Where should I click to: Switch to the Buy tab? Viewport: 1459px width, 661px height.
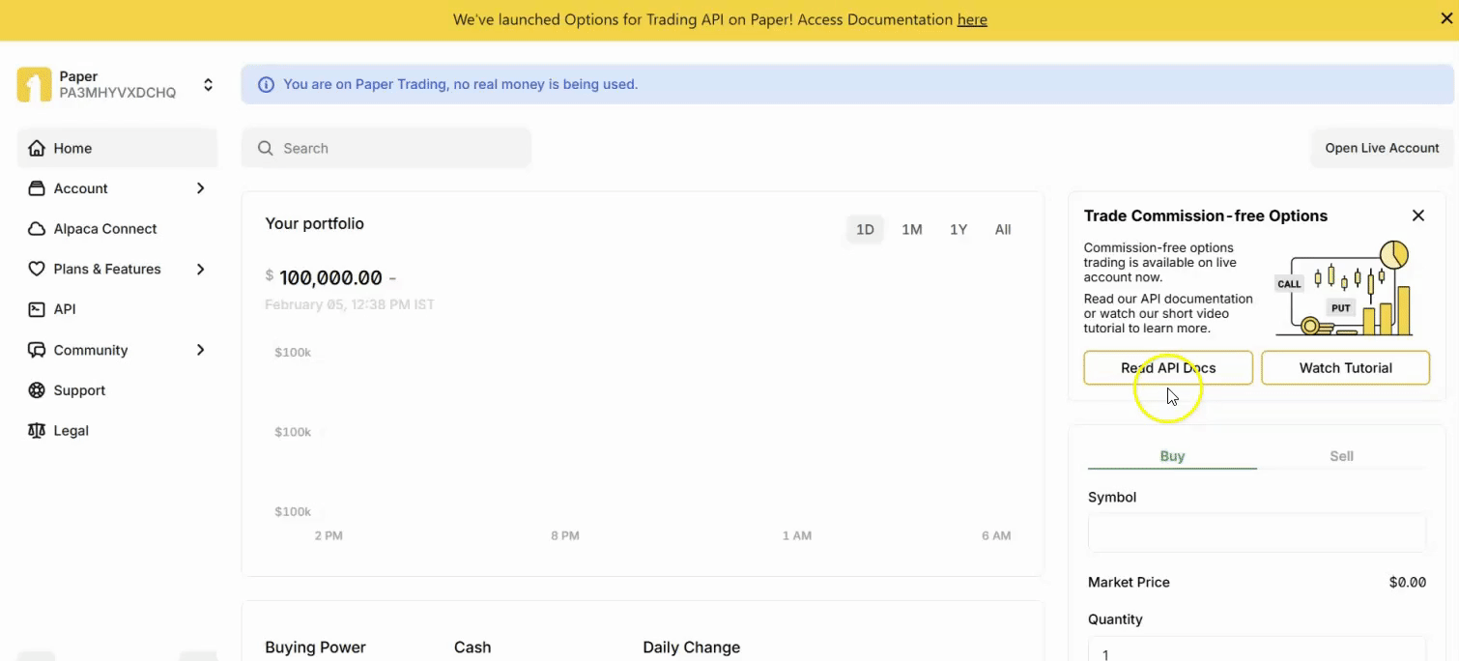1172,456
